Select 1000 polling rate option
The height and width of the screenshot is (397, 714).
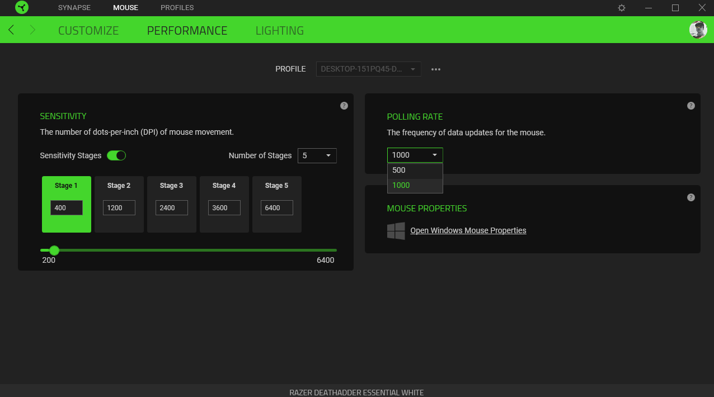pyautogui.click(x=415, y=186)
